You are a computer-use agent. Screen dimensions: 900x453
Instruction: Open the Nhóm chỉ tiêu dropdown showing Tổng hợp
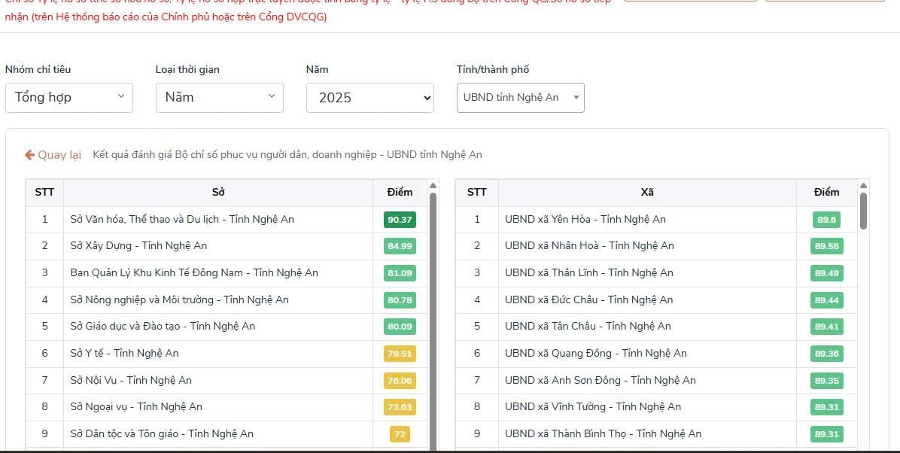[x=69, y=98]
